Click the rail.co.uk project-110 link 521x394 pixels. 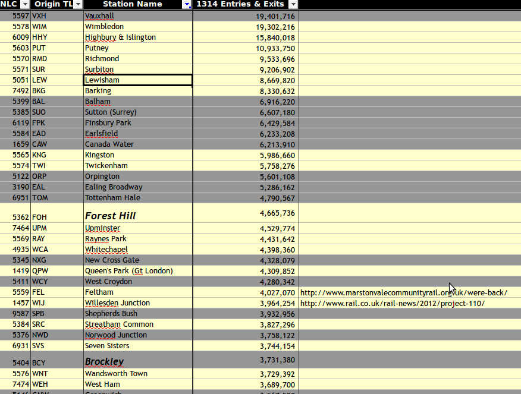392,303
